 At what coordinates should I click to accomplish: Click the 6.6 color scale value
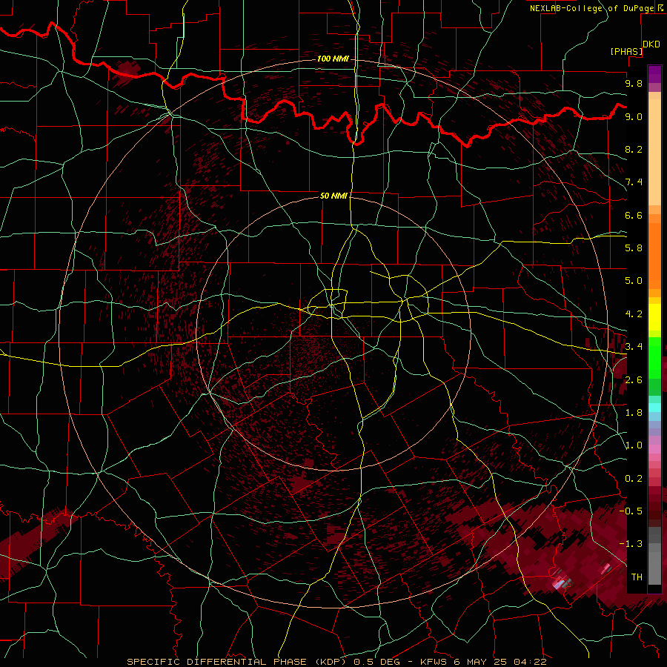(634, 215)
